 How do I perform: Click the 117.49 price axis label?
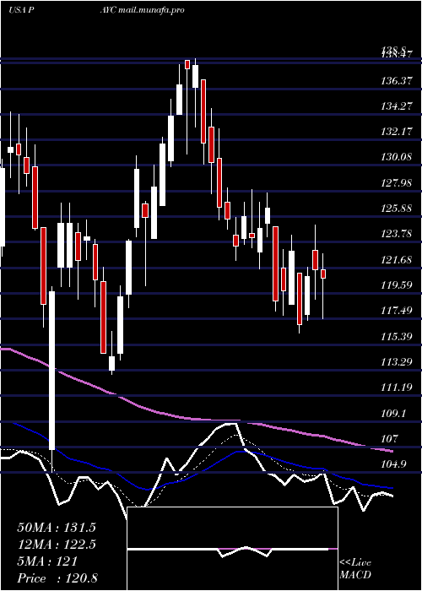pos(397,311)
